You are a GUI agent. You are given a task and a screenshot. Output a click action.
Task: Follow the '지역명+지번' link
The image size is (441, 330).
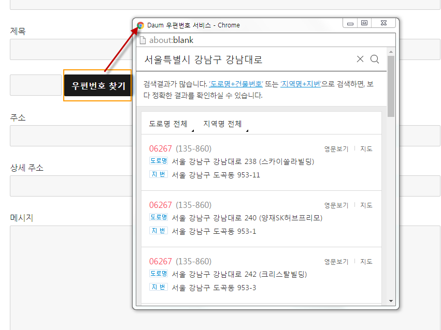tap(301, 84)
